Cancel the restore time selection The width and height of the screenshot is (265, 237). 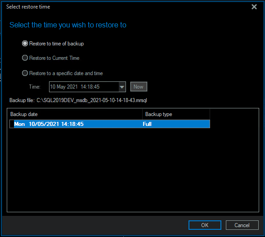point(242,225)
